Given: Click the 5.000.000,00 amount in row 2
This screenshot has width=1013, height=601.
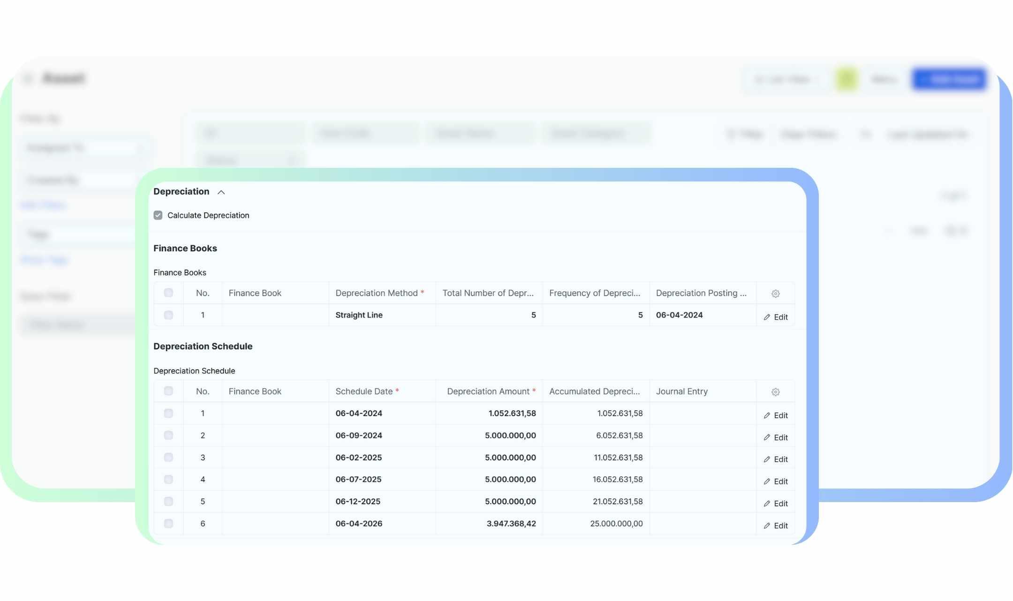Looking at the screenshot, I should 510,436.
